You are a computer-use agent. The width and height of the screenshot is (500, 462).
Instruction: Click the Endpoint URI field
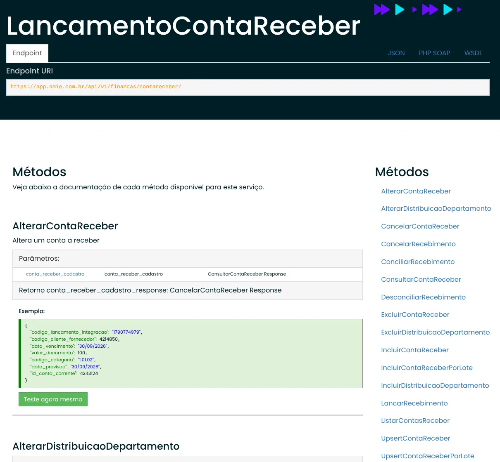248,87
